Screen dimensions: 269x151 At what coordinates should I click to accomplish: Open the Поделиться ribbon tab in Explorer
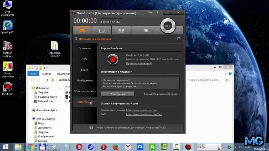63,74
